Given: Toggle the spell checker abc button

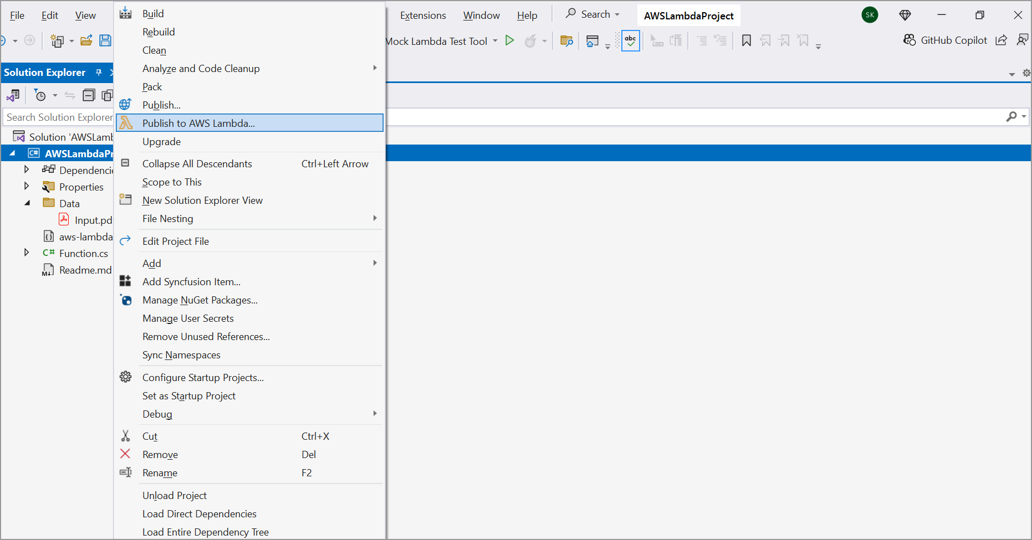Looking at the screenshot, I should pos(631,40).
